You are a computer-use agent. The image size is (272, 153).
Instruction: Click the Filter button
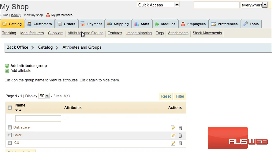(x=180, y=96)
